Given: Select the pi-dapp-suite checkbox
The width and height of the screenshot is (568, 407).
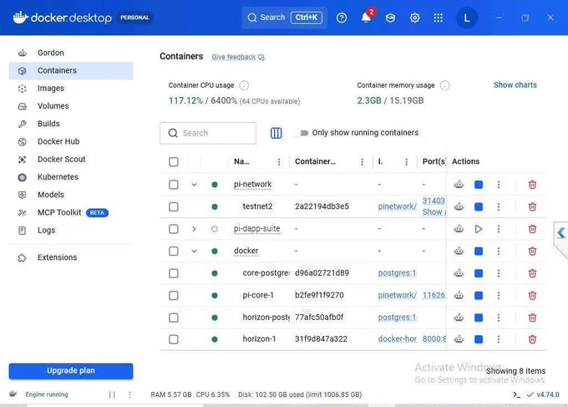Looking at the screenshot, I should point(174,229).
